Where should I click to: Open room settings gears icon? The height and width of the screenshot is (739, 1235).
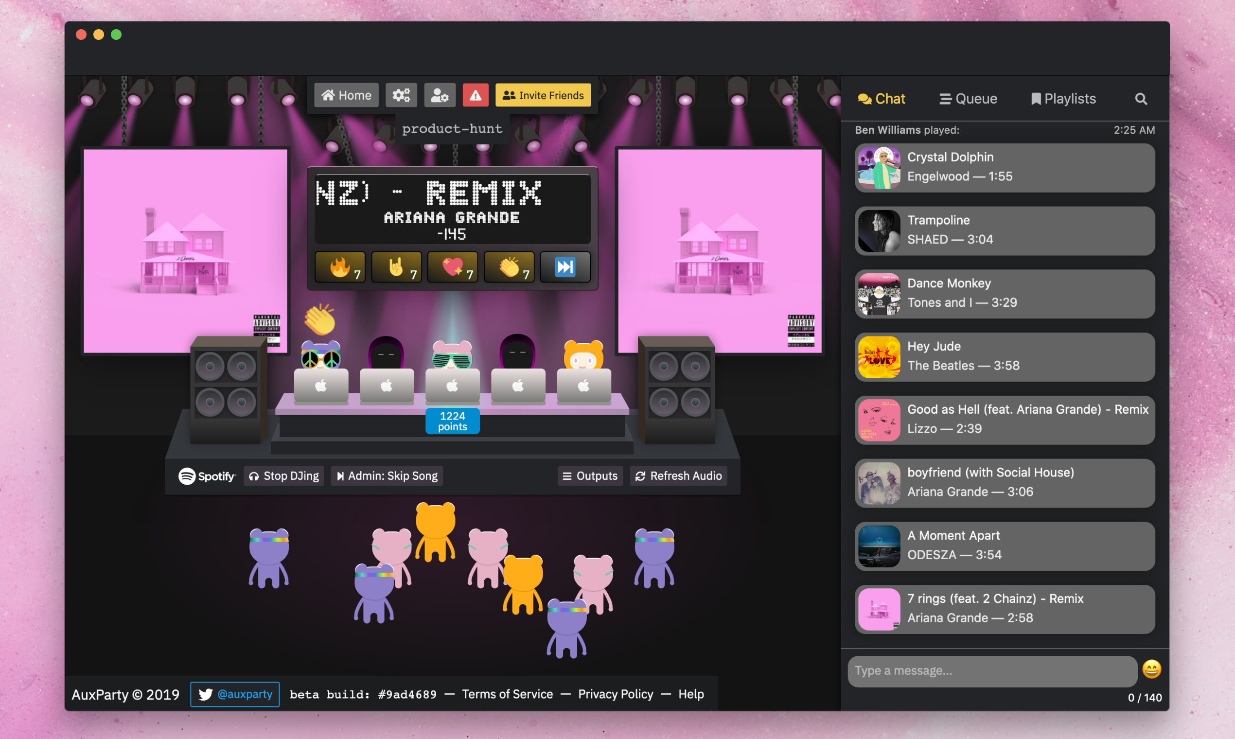point(401,95)
